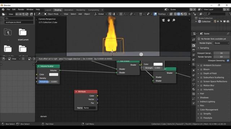Click the file browser parent directory icon
This screenshot has width=231, height=129.
23,14
